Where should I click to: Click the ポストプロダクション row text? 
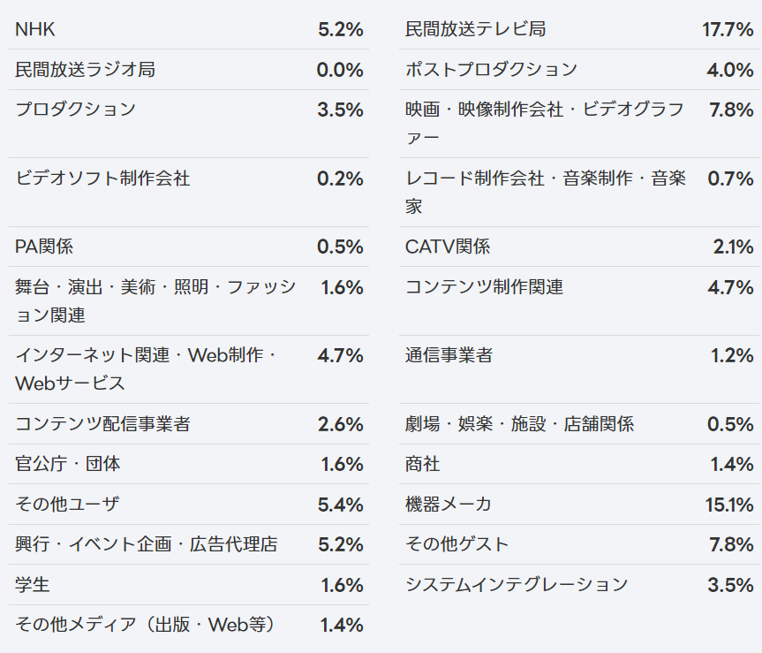click(x=491, y=70)
